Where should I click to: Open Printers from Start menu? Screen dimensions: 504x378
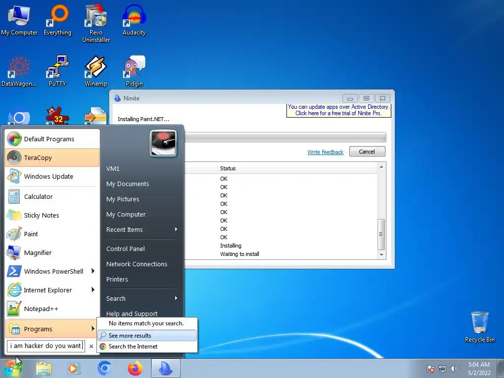(142, 280)
